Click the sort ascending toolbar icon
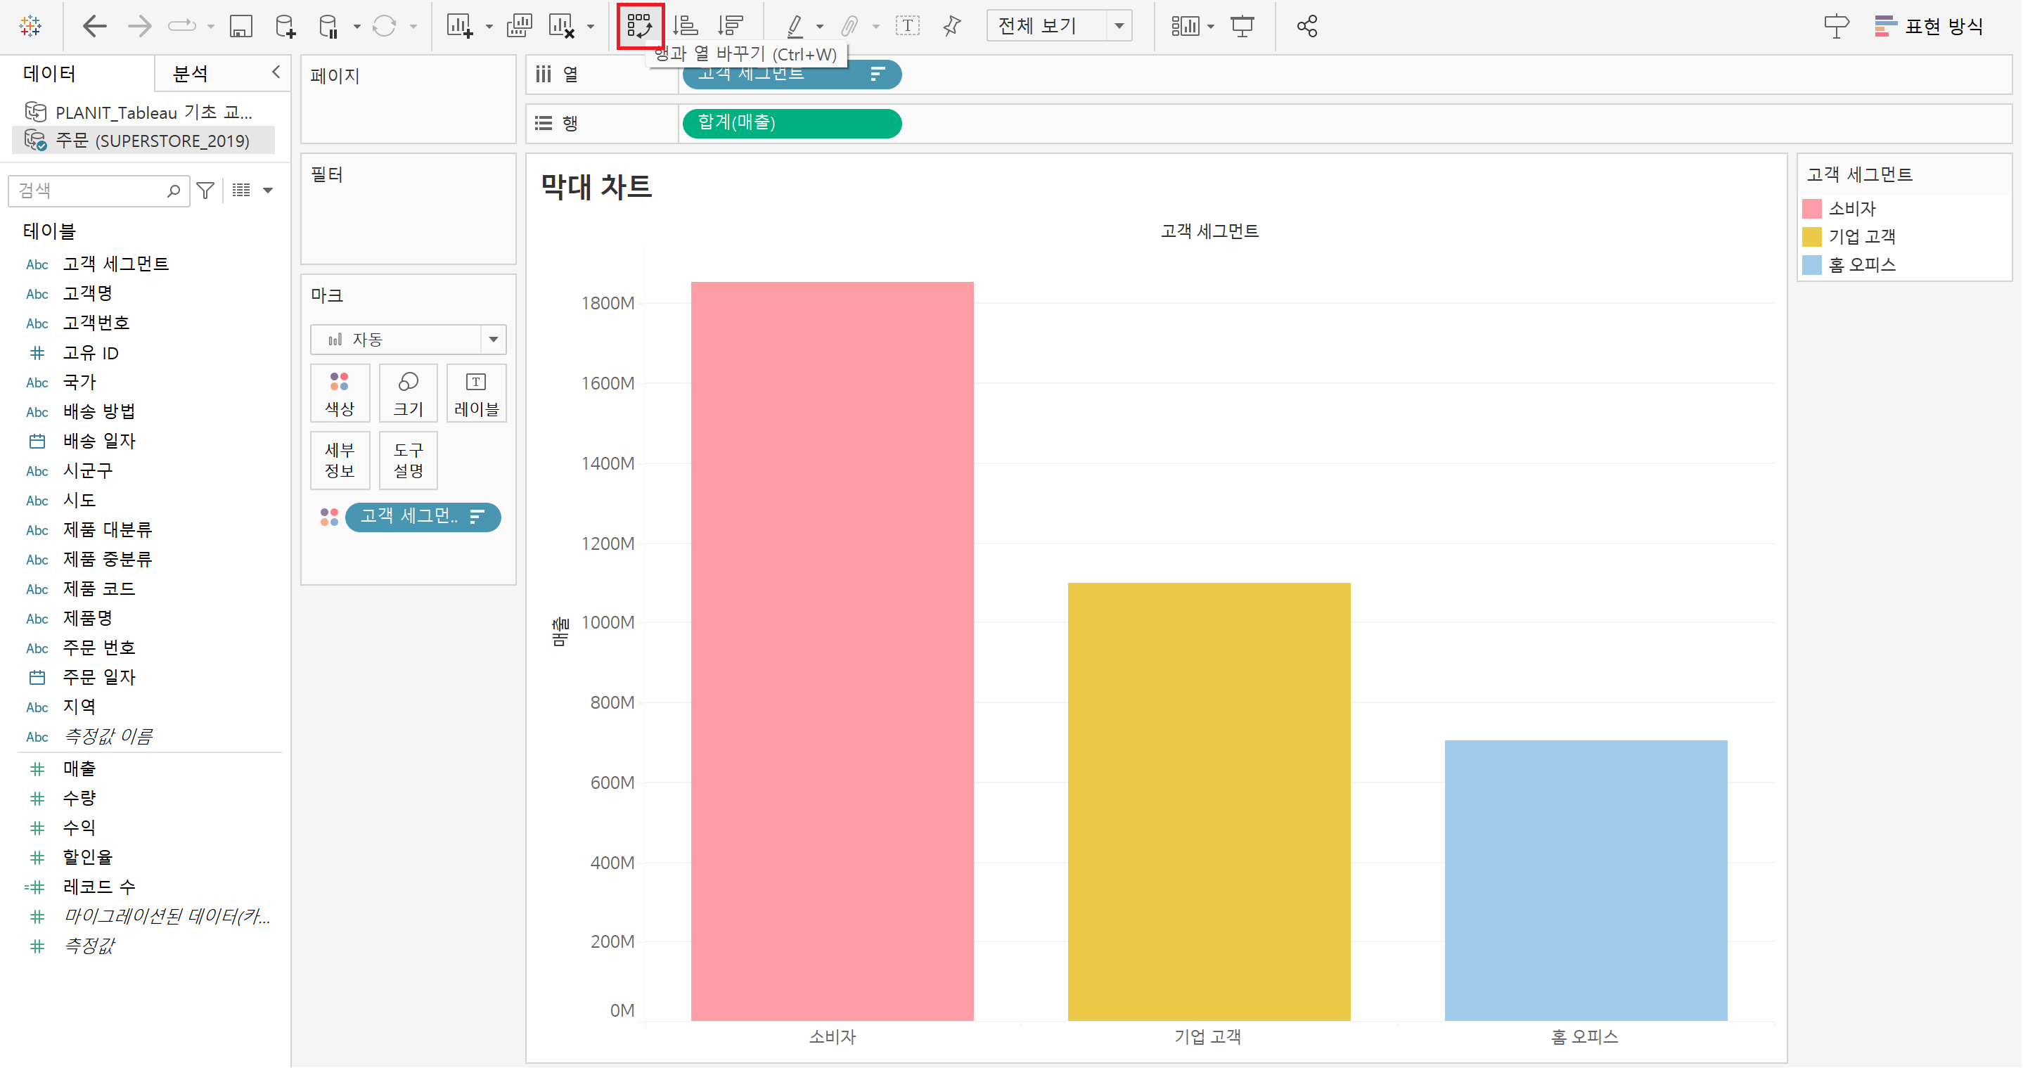This screenshot has width=2023, height=1068. (x=686, y=26)
